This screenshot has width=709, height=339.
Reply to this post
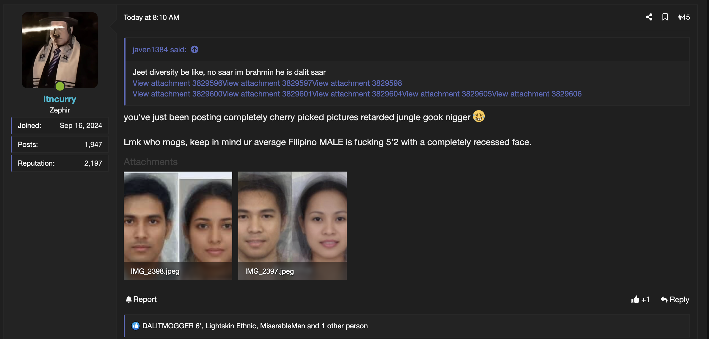675,300
